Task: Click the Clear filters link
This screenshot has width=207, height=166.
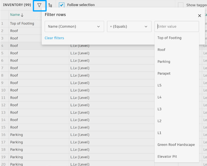Action: (x=54, y=38)
